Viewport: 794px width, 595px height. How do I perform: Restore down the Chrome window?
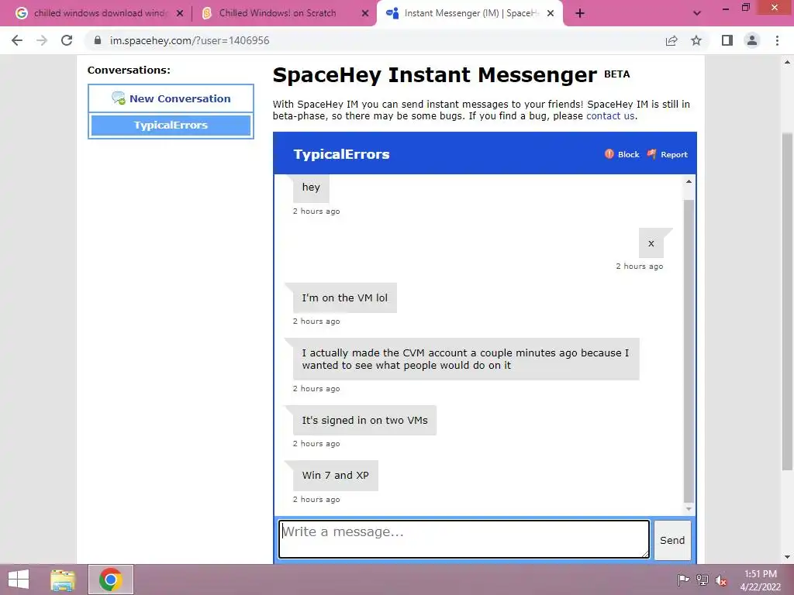[x=746, y=8]
